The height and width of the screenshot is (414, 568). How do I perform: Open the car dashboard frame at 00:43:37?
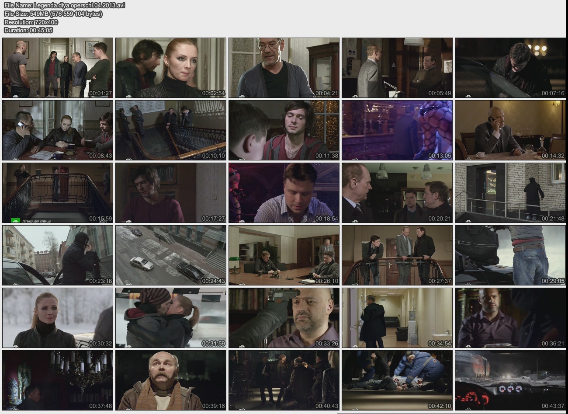pyautogui.click(x=510, y=380)
